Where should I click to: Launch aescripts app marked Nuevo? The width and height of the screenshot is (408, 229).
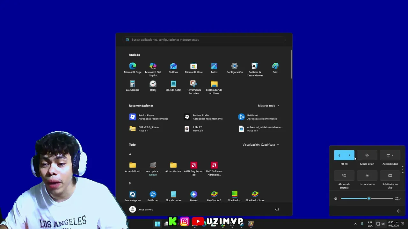[x=153, y=169]
